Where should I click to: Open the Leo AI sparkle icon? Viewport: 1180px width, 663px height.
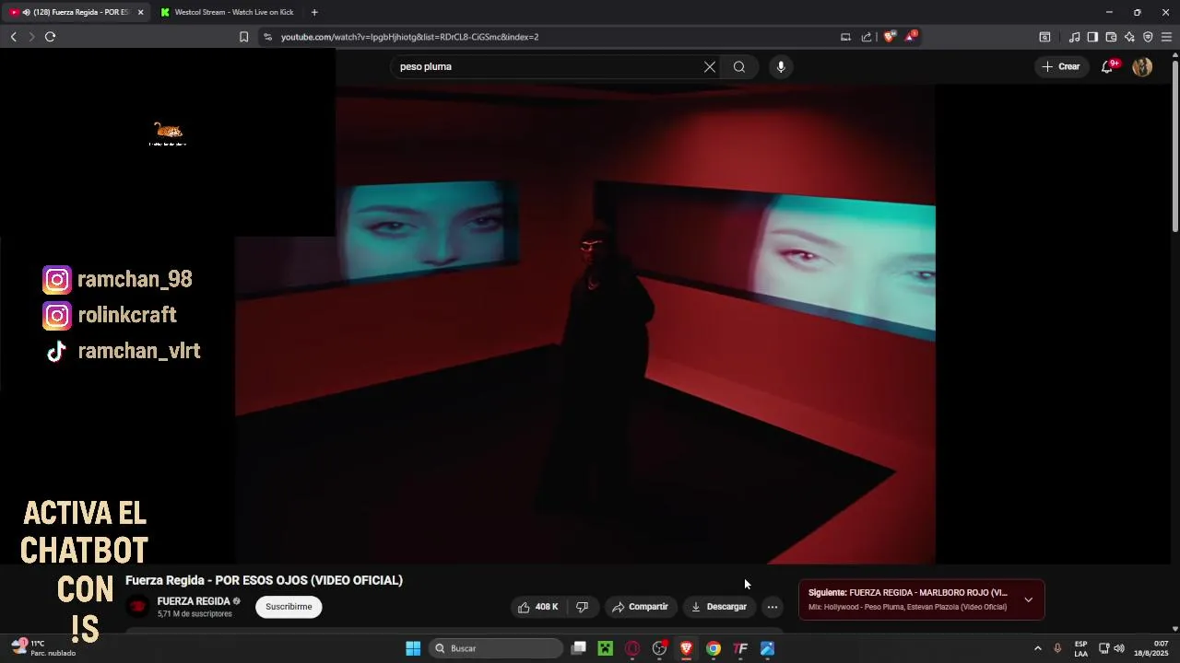click(x=1129, y=37)
